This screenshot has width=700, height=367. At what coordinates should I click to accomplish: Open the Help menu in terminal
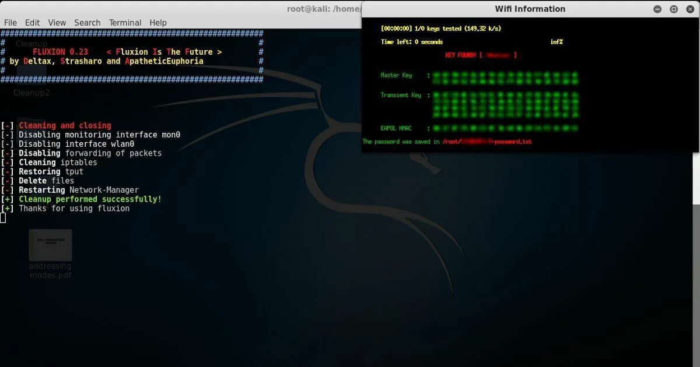(158, 23)
